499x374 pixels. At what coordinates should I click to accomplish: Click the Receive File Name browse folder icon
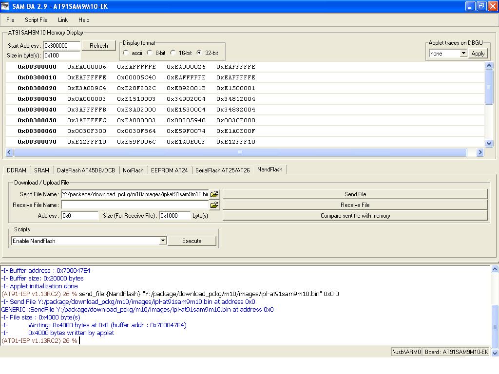tap(214, 205)
